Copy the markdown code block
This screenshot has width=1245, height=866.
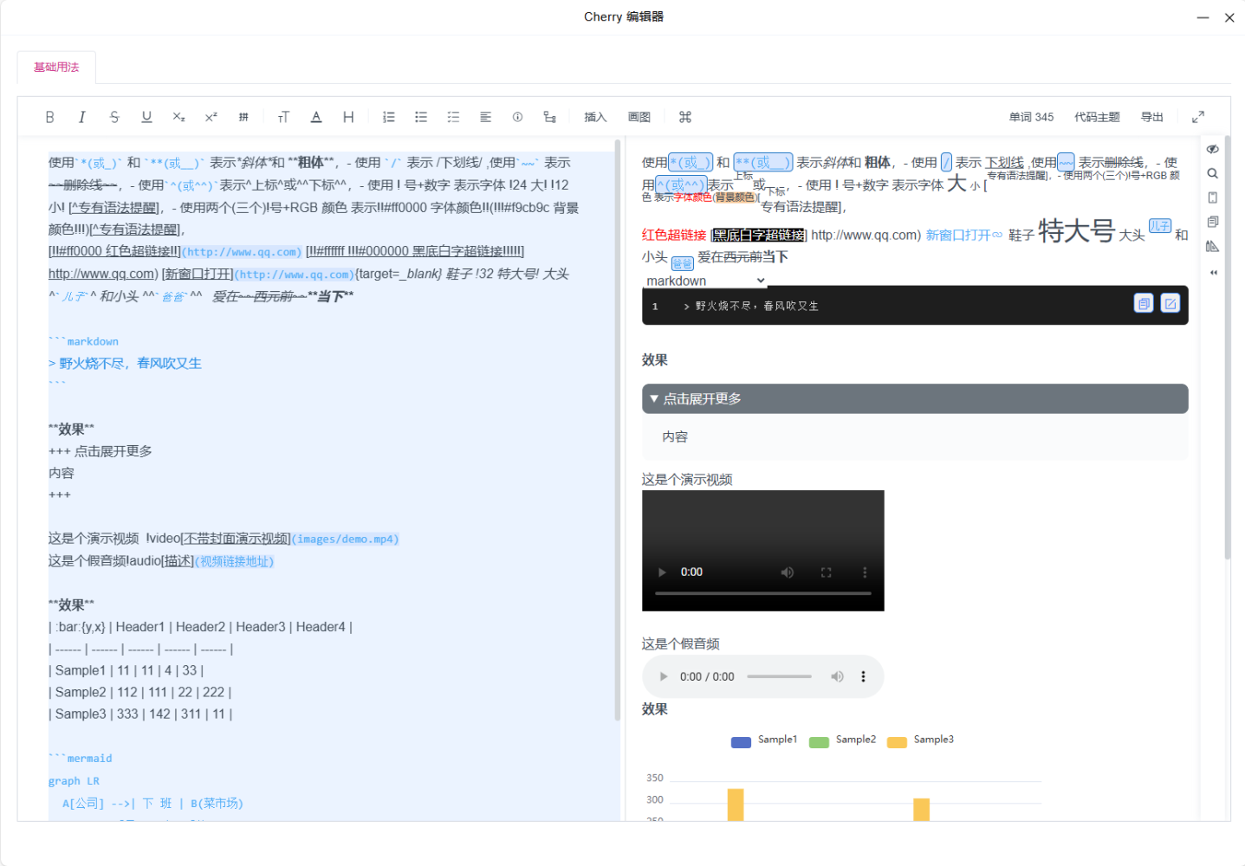(1144, 303)
